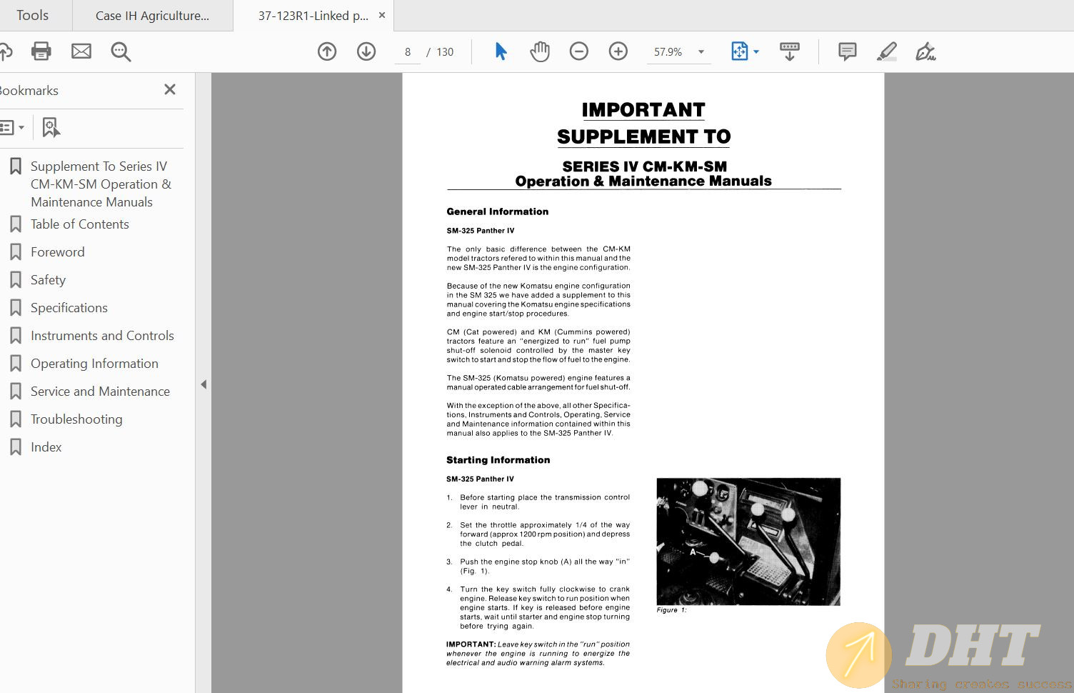Zoom in with the plus icon
Screen dimensions: 1074x693
tap(618, 51)
